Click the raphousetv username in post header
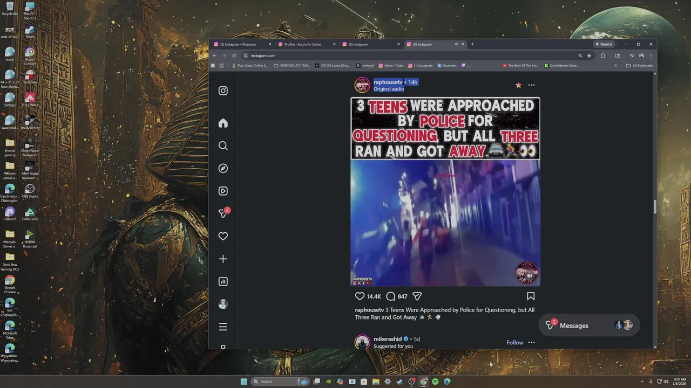Image resolution: width=691 pixels, height=388 pixels. coord(388,82)
